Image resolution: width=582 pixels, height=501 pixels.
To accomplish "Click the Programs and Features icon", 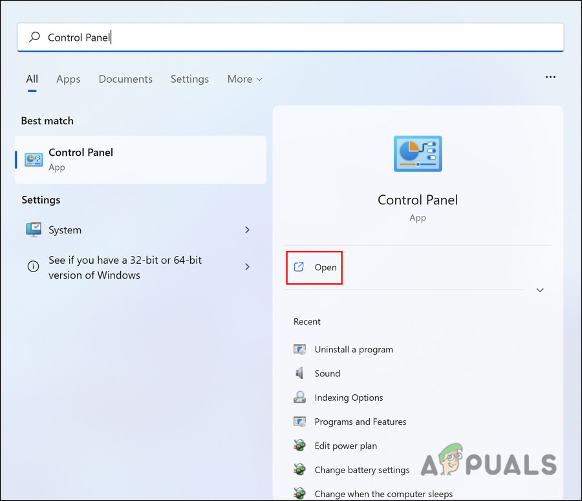I will click(299, 421).
